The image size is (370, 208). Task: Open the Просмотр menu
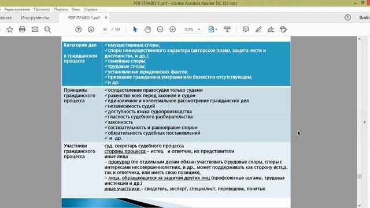click(x=42, y=9)
